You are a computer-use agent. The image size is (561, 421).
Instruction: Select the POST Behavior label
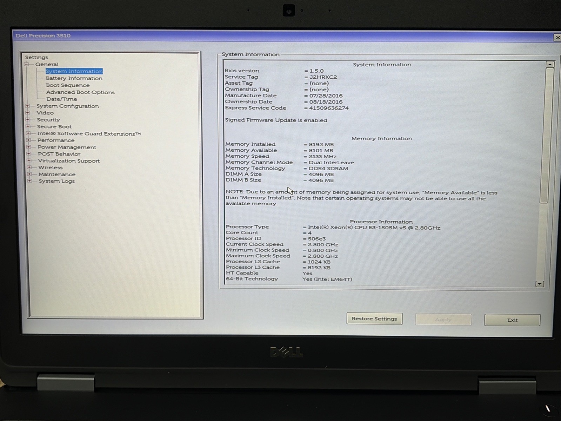[x=59, y=154]
